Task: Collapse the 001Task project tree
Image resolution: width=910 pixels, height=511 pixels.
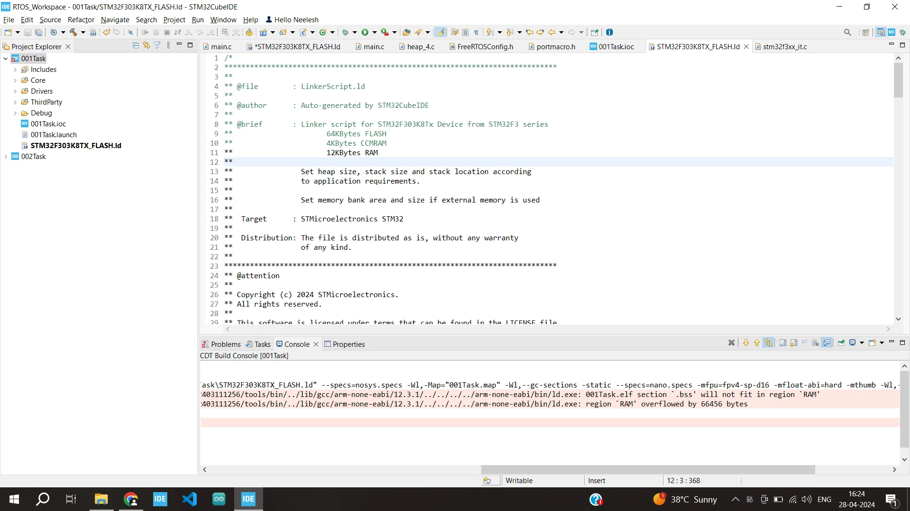Action: [x=6, y=59]
